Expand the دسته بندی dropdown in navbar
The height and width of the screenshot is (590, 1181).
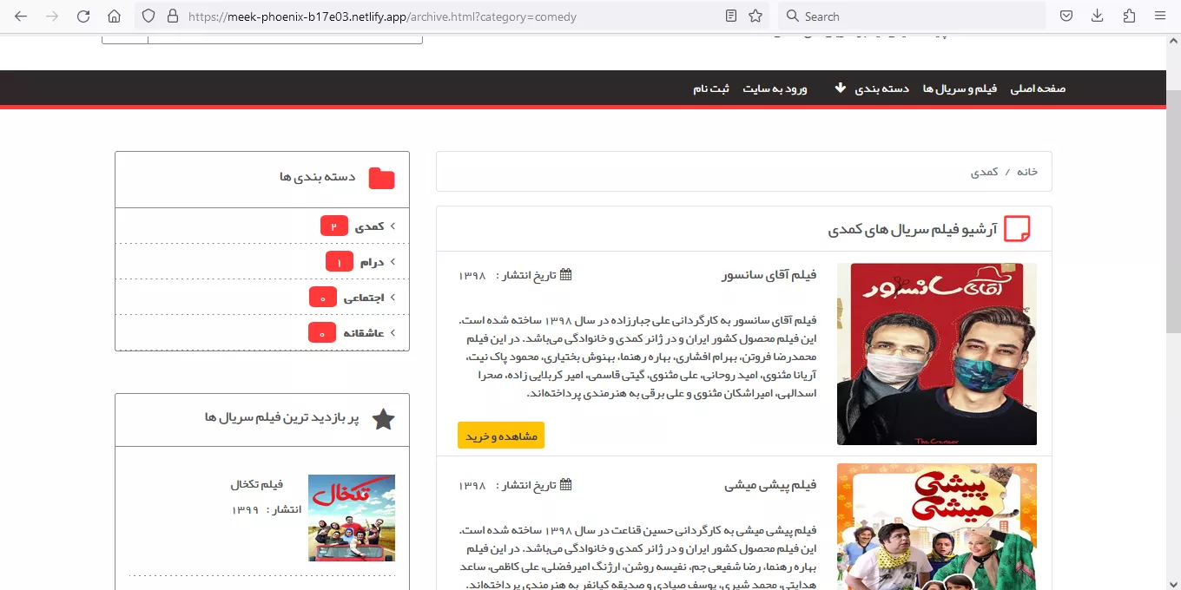point(871,88)
